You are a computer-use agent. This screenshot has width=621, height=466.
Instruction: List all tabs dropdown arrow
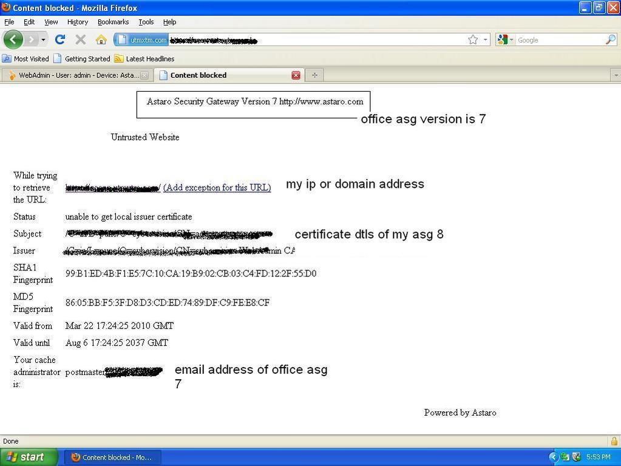[x=616, y=75]
